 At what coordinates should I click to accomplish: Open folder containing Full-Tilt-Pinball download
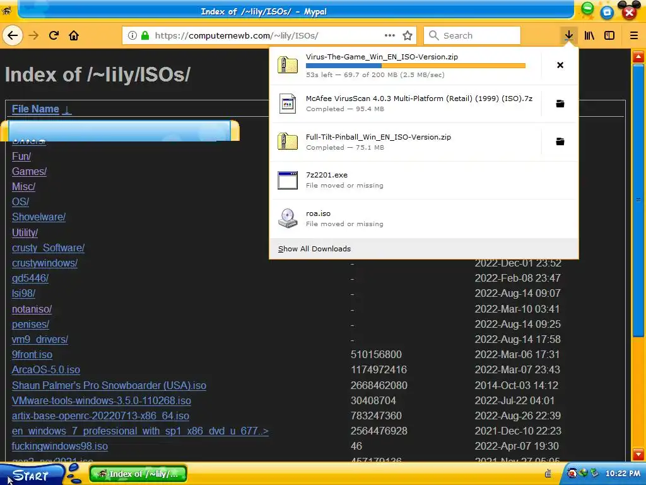click(560, 142)
